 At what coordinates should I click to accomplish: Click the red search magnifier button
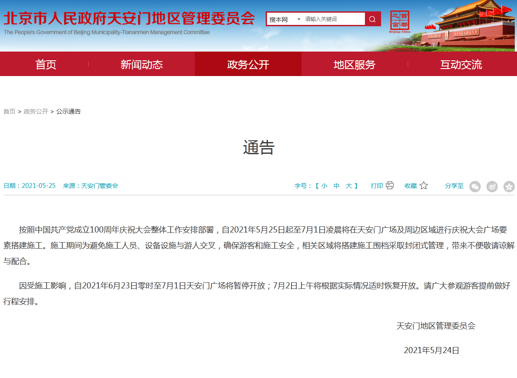373,19
